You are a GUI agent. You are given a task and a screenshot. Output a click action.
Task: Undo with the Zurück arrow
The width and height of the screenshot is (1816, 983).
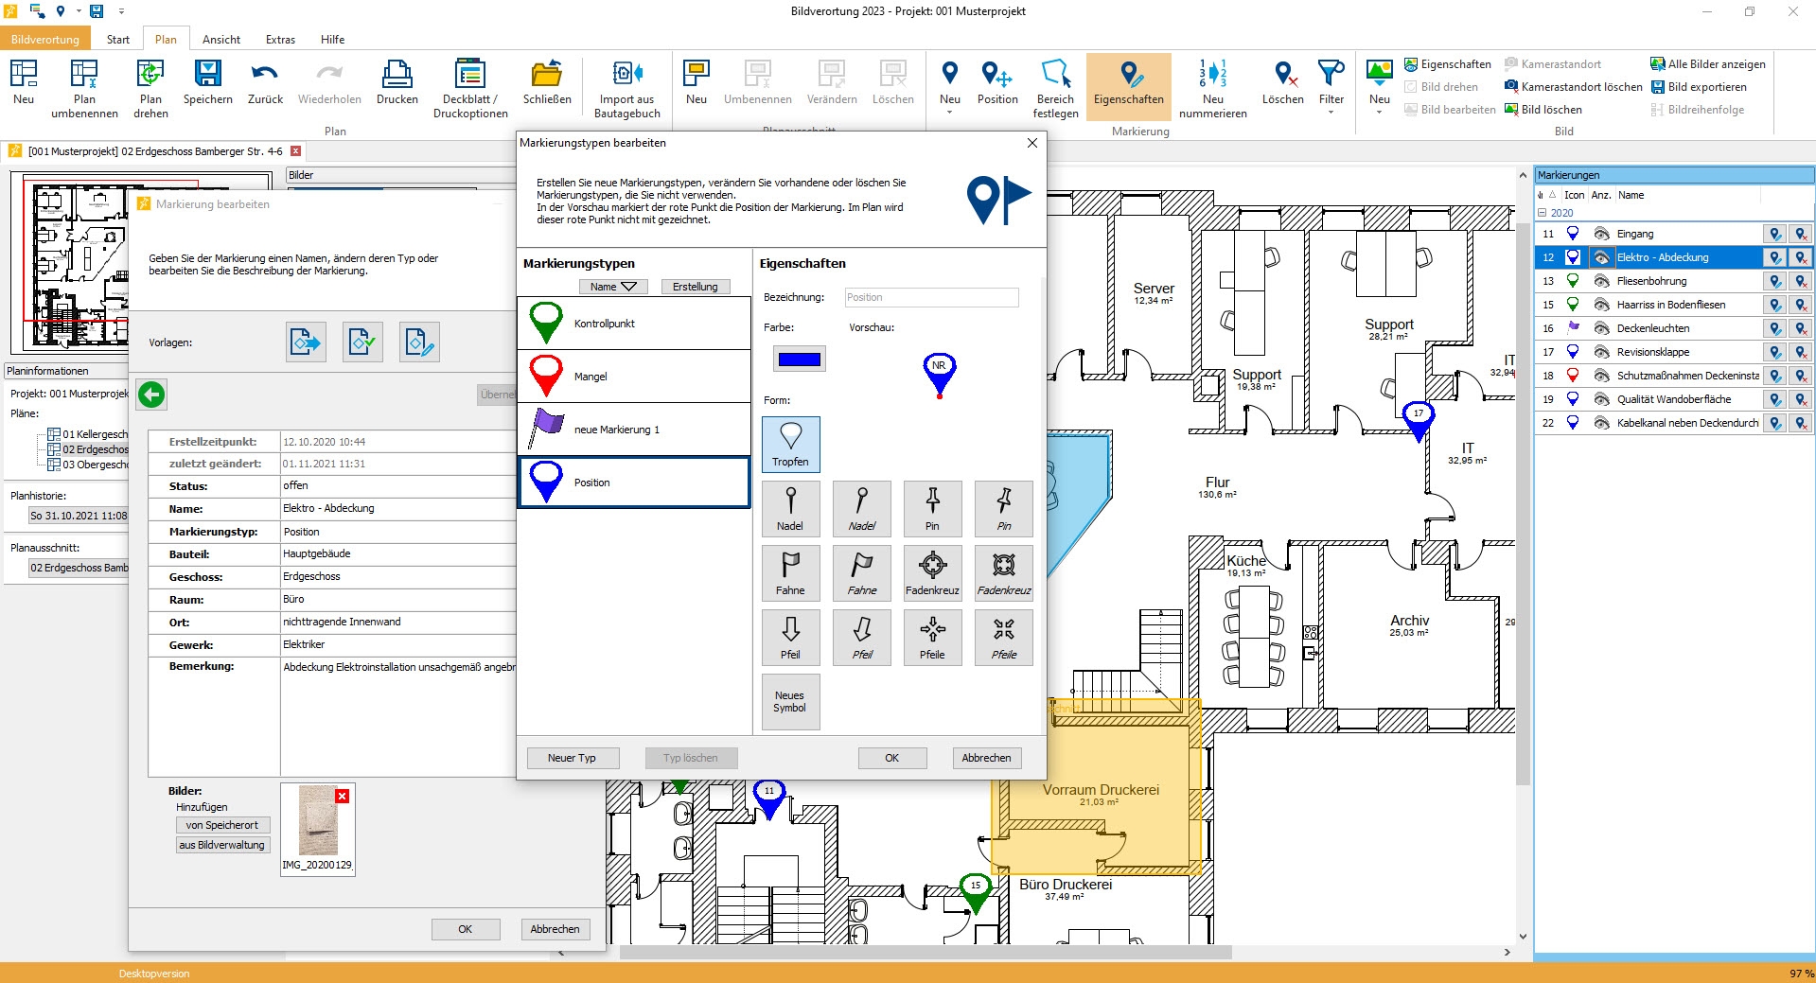click(265, 83)
